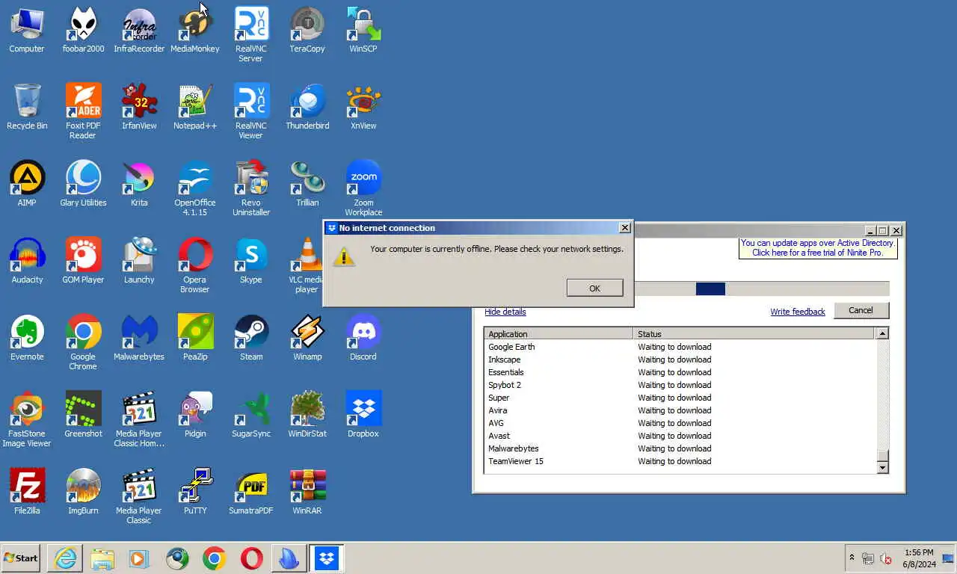Open the TeraCopy desktop shortcut

coord(307,30)
